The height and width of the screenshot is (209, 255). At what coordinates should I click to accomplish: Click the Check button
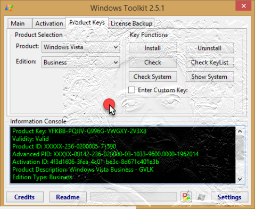[x=153, y=62]
